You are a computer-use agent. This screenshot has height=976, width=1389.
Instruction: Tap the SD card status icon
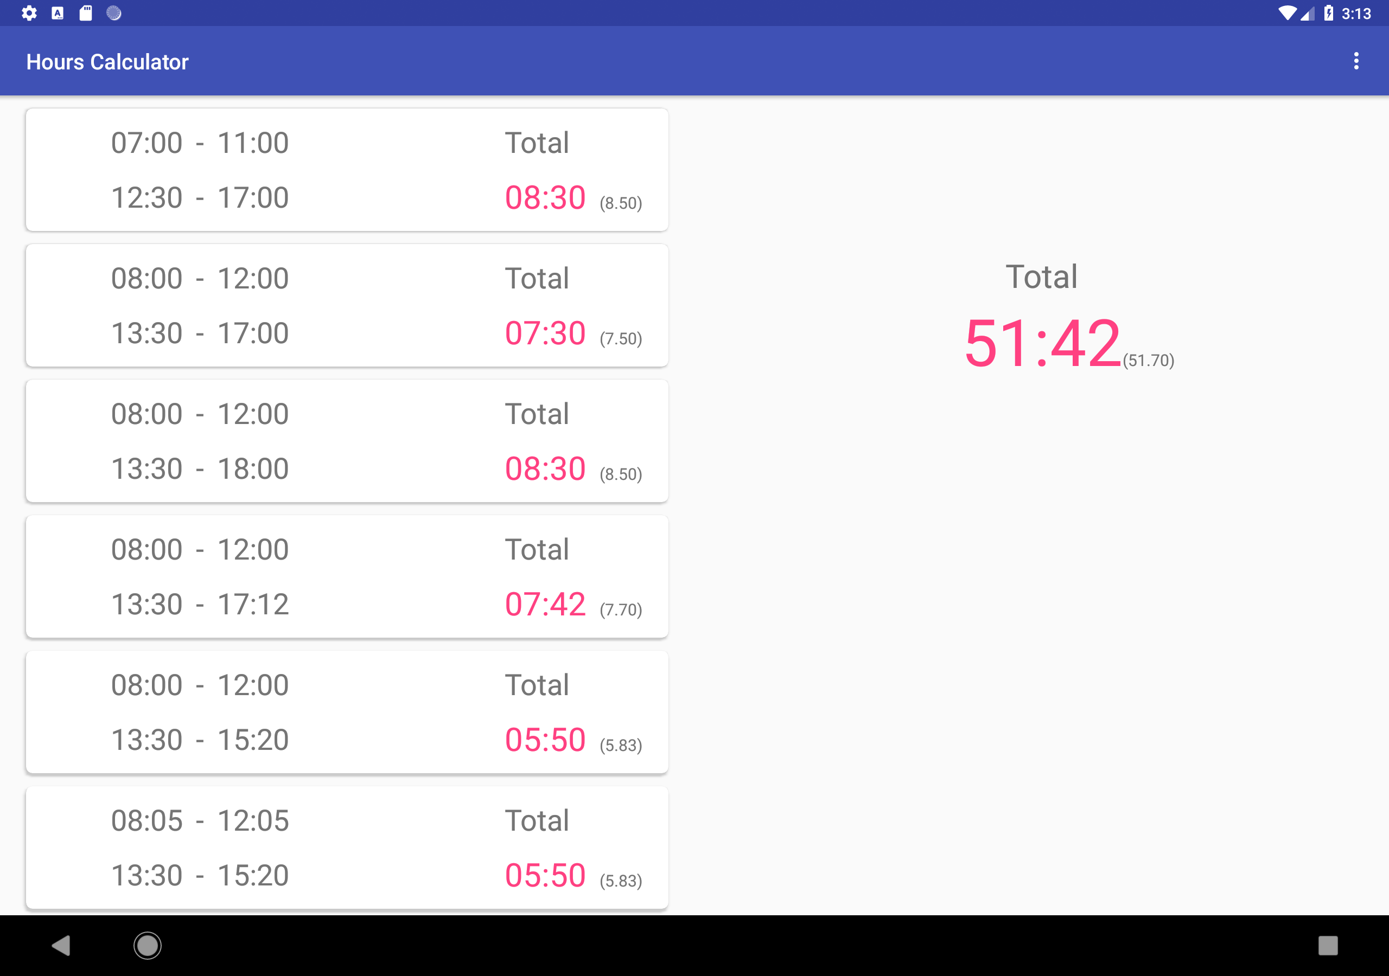(x=86, y=12)
